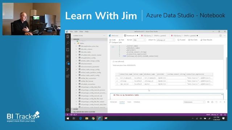The image size is (232, 130).
Task: Select the elt.application_config table
Action: point(88,58)
